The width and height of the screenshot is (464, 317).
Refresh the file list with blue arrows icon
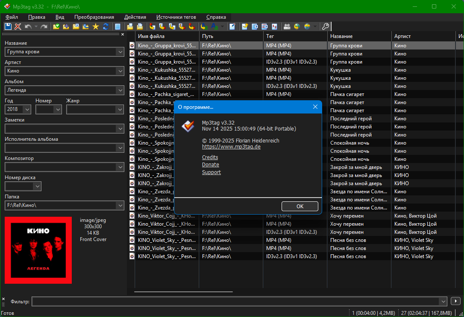105,26
